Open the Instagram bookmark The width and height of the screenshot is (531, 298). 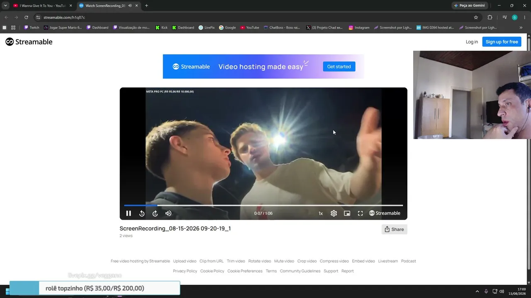pos(359,28)
